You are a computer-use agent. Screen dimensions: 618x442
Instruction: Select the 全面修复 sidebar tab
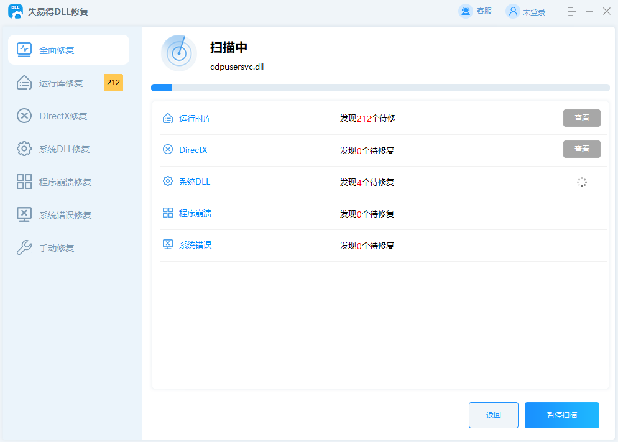click(68, 50)
